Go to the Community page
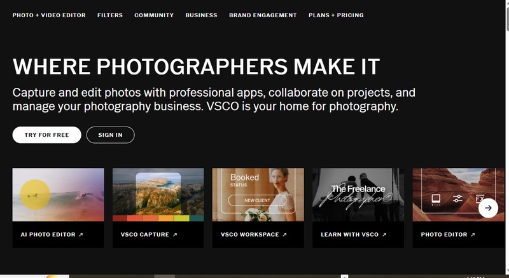The width and height of the screenshot is (509, 278). click(x=154, y=15)
